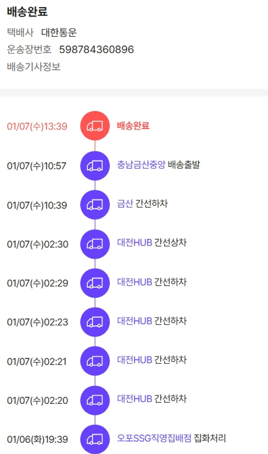Viewport: 268px width, 454px height.
Task: Click the 대한통운 courier name
Action: 59,33
